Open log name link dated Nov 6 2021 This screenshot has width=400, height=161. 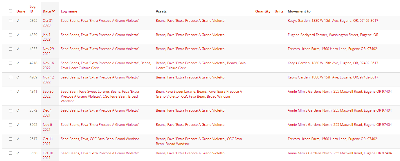(x=100, y=125)
